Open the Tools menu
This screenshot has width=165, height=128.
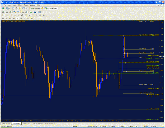tap(26, 5)
